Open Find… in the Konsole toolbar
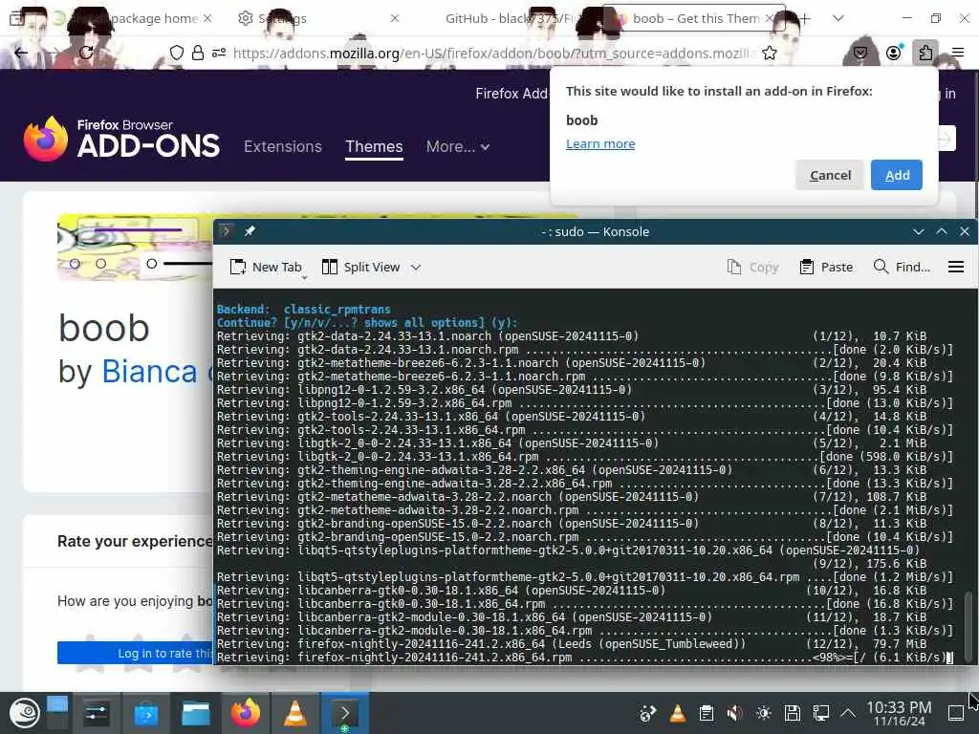 coord(902,268)
